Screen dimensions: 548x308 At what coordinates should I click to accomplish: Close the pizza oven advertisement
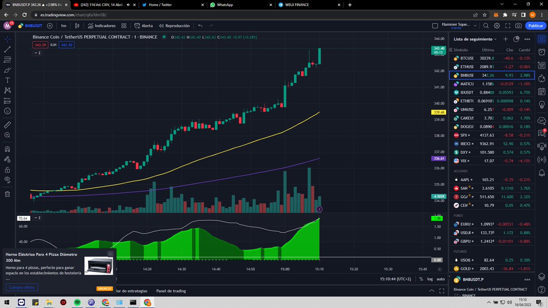110,254
